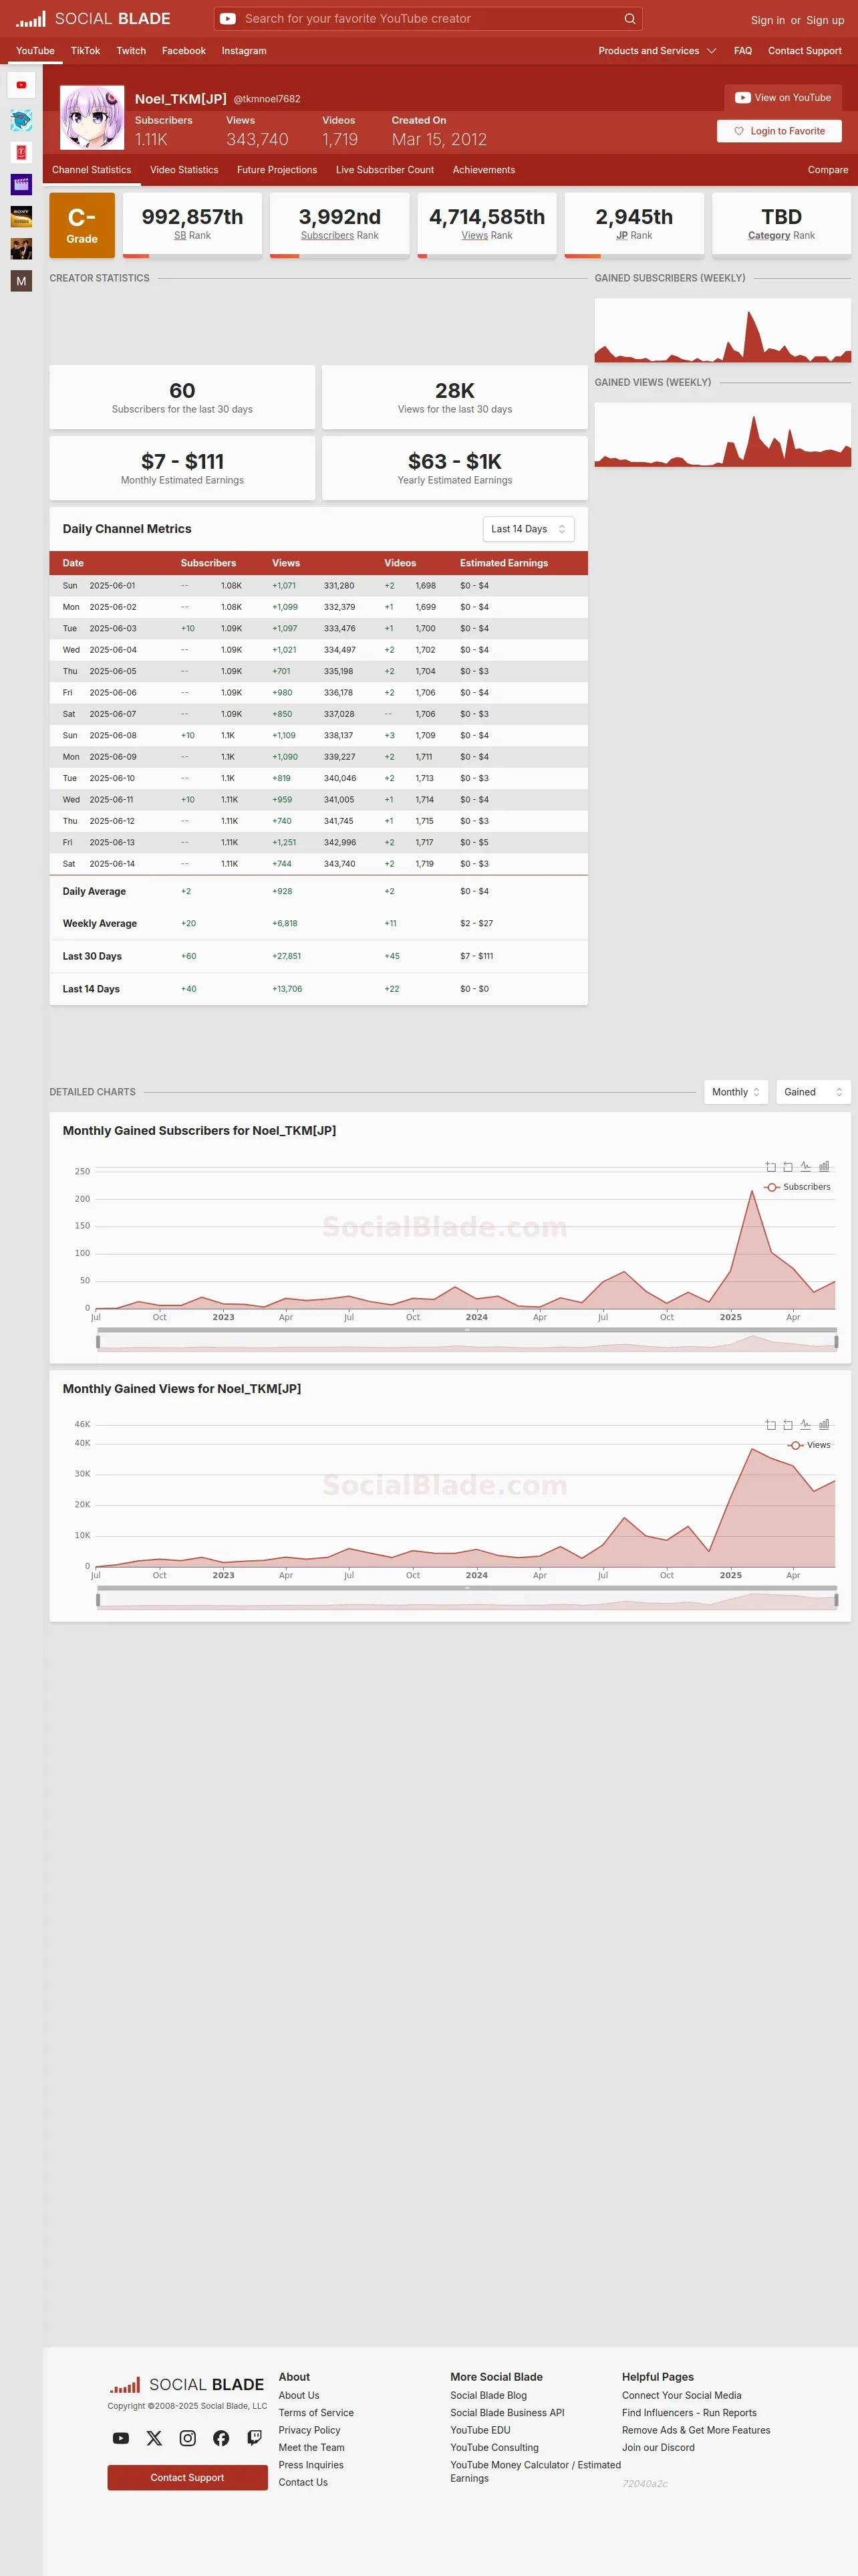The height and width of the screenshot is (2576, 858).
Task: Click Contact Support in top navigation
Action: click(x=804, y=51)
